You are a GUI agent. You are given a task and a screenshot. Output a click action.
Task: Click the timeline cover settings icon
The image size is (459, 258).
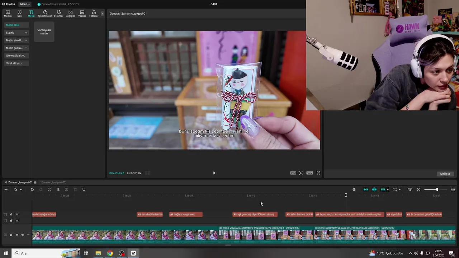(x=410, y=190)
